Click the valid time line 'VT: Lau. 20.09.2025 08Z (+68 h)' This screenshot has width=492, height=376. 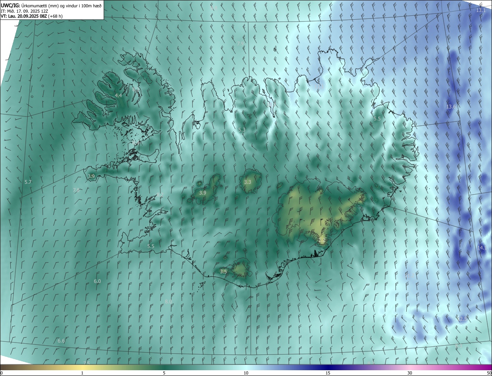tap(32, 16)
